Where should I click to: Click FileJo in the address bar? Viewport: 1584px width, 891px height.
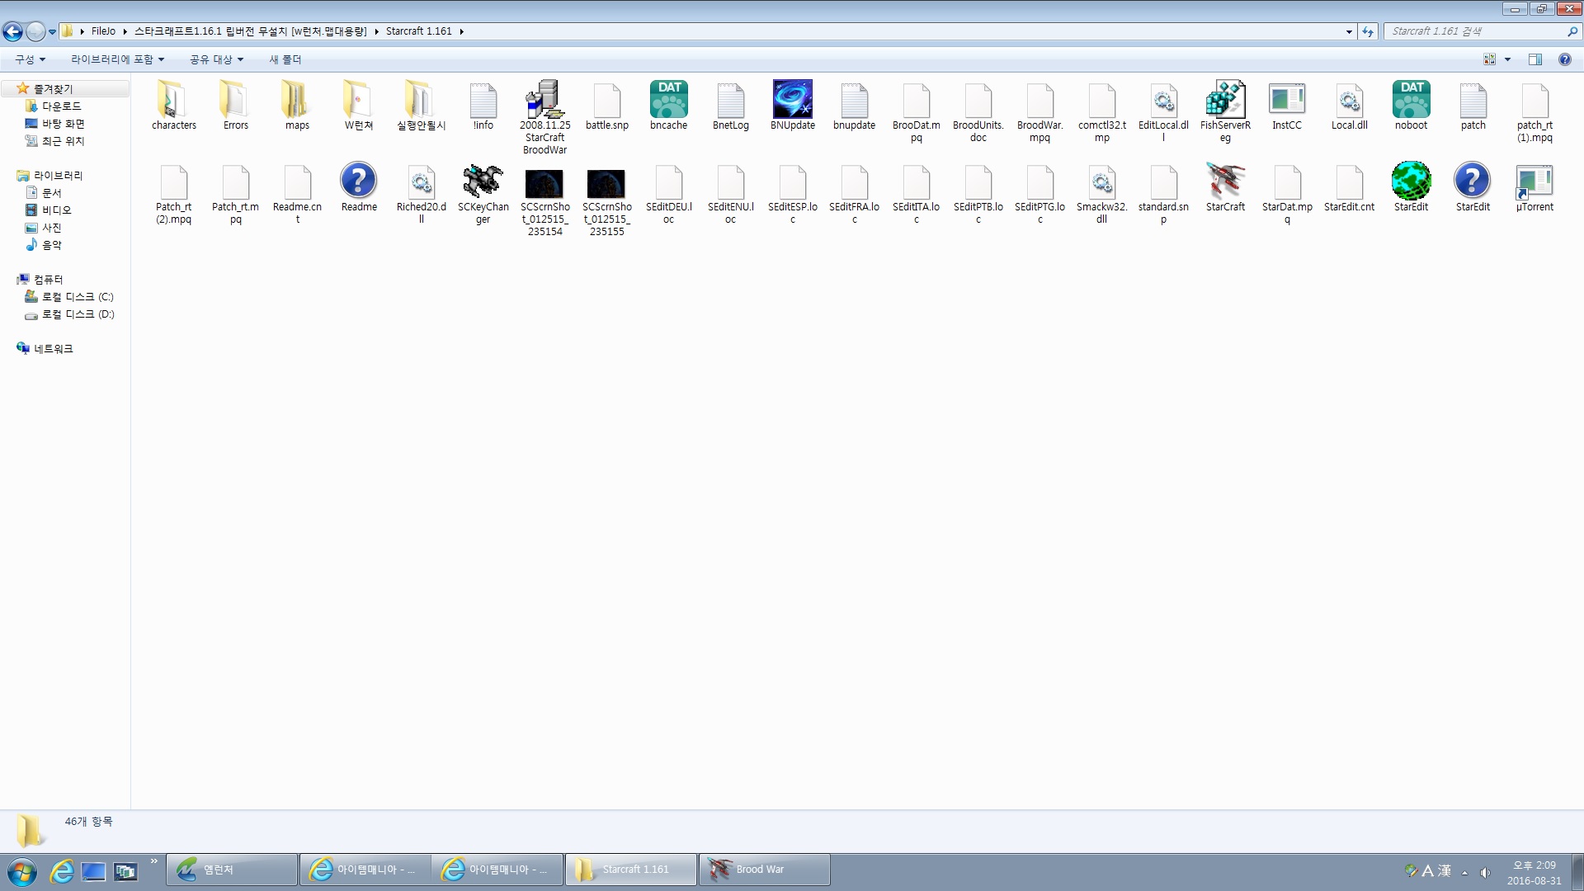tap(103, 31)
